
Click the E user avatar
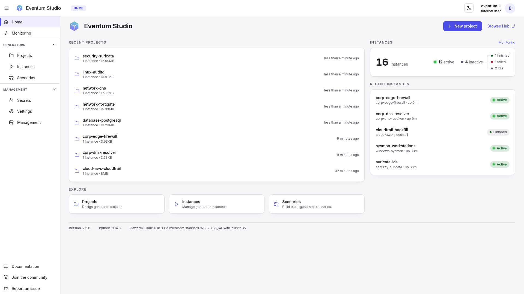tap(510, 8)
